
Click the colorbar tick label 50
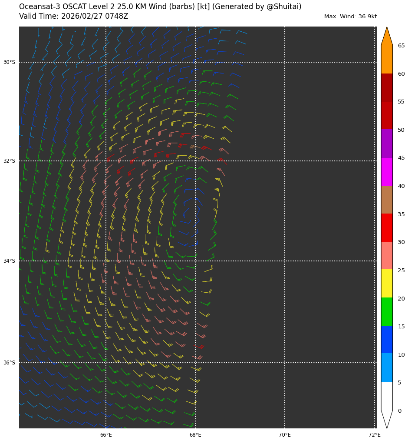tap(401, 130)
